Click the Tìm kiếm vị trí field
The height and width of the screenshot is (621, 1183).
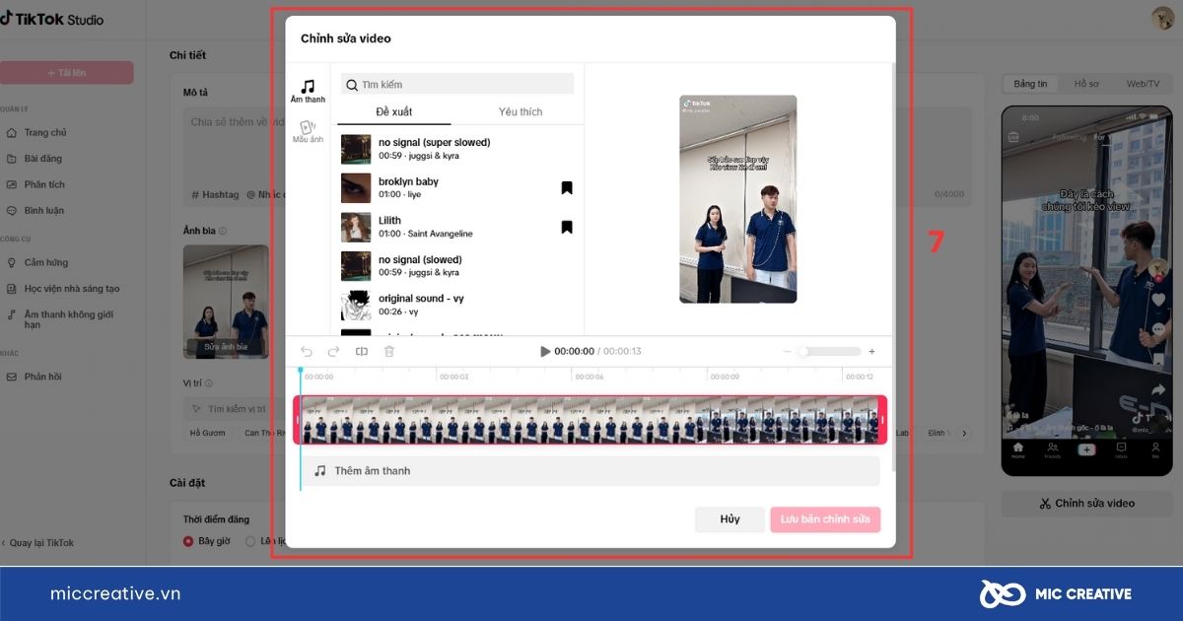coord(237,408)
